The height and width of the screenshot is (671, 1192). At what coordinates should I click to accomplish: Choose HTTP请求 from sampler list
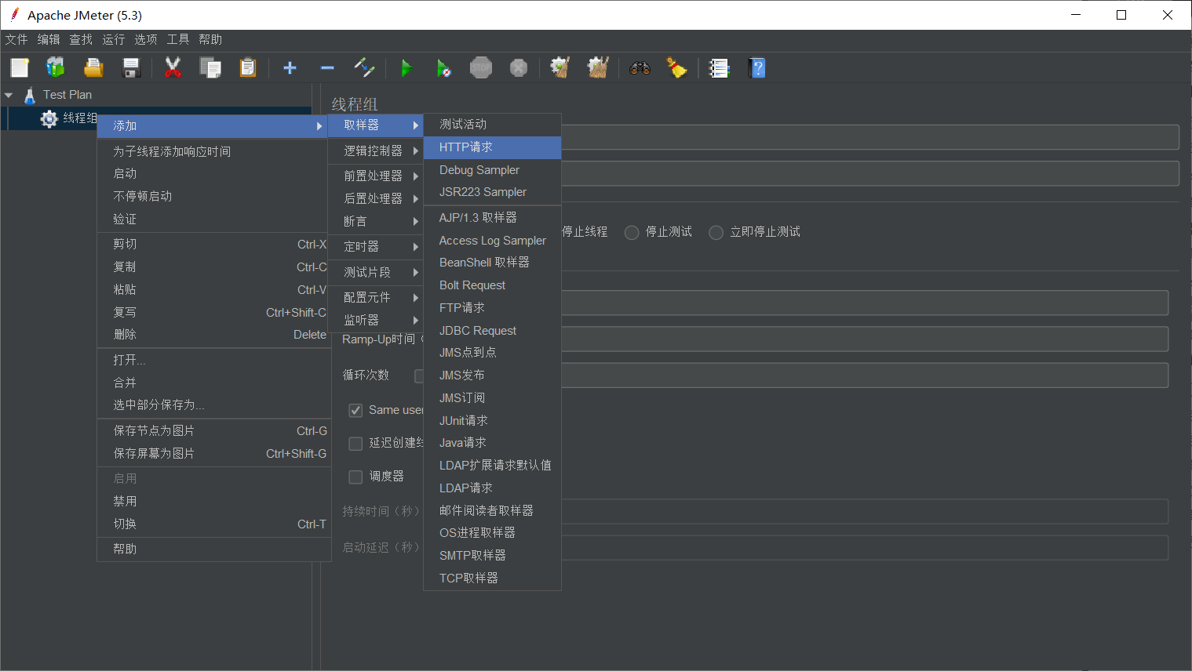(492, 147)
